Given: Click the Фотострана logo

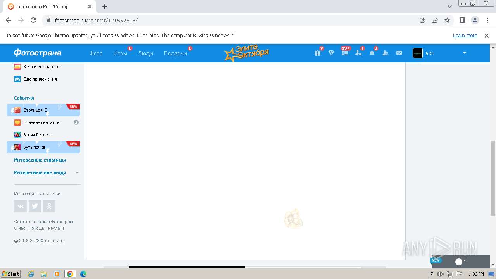Looking at the screenshot, I should click(x=38, y=53).
